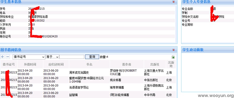Click 上海 in the 周末读完法国史 row
Viewport: 234px width, 98px height.
tap(169, 72)
